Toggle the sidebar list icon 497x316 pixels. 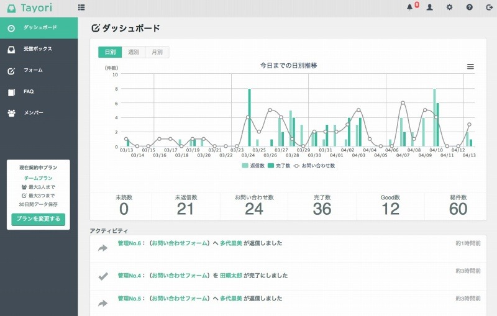tap(81, 7)
